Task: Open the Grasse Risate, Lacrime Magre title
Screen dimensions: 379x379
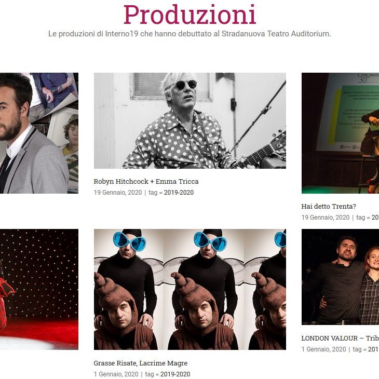Action: tap(140, 363)
